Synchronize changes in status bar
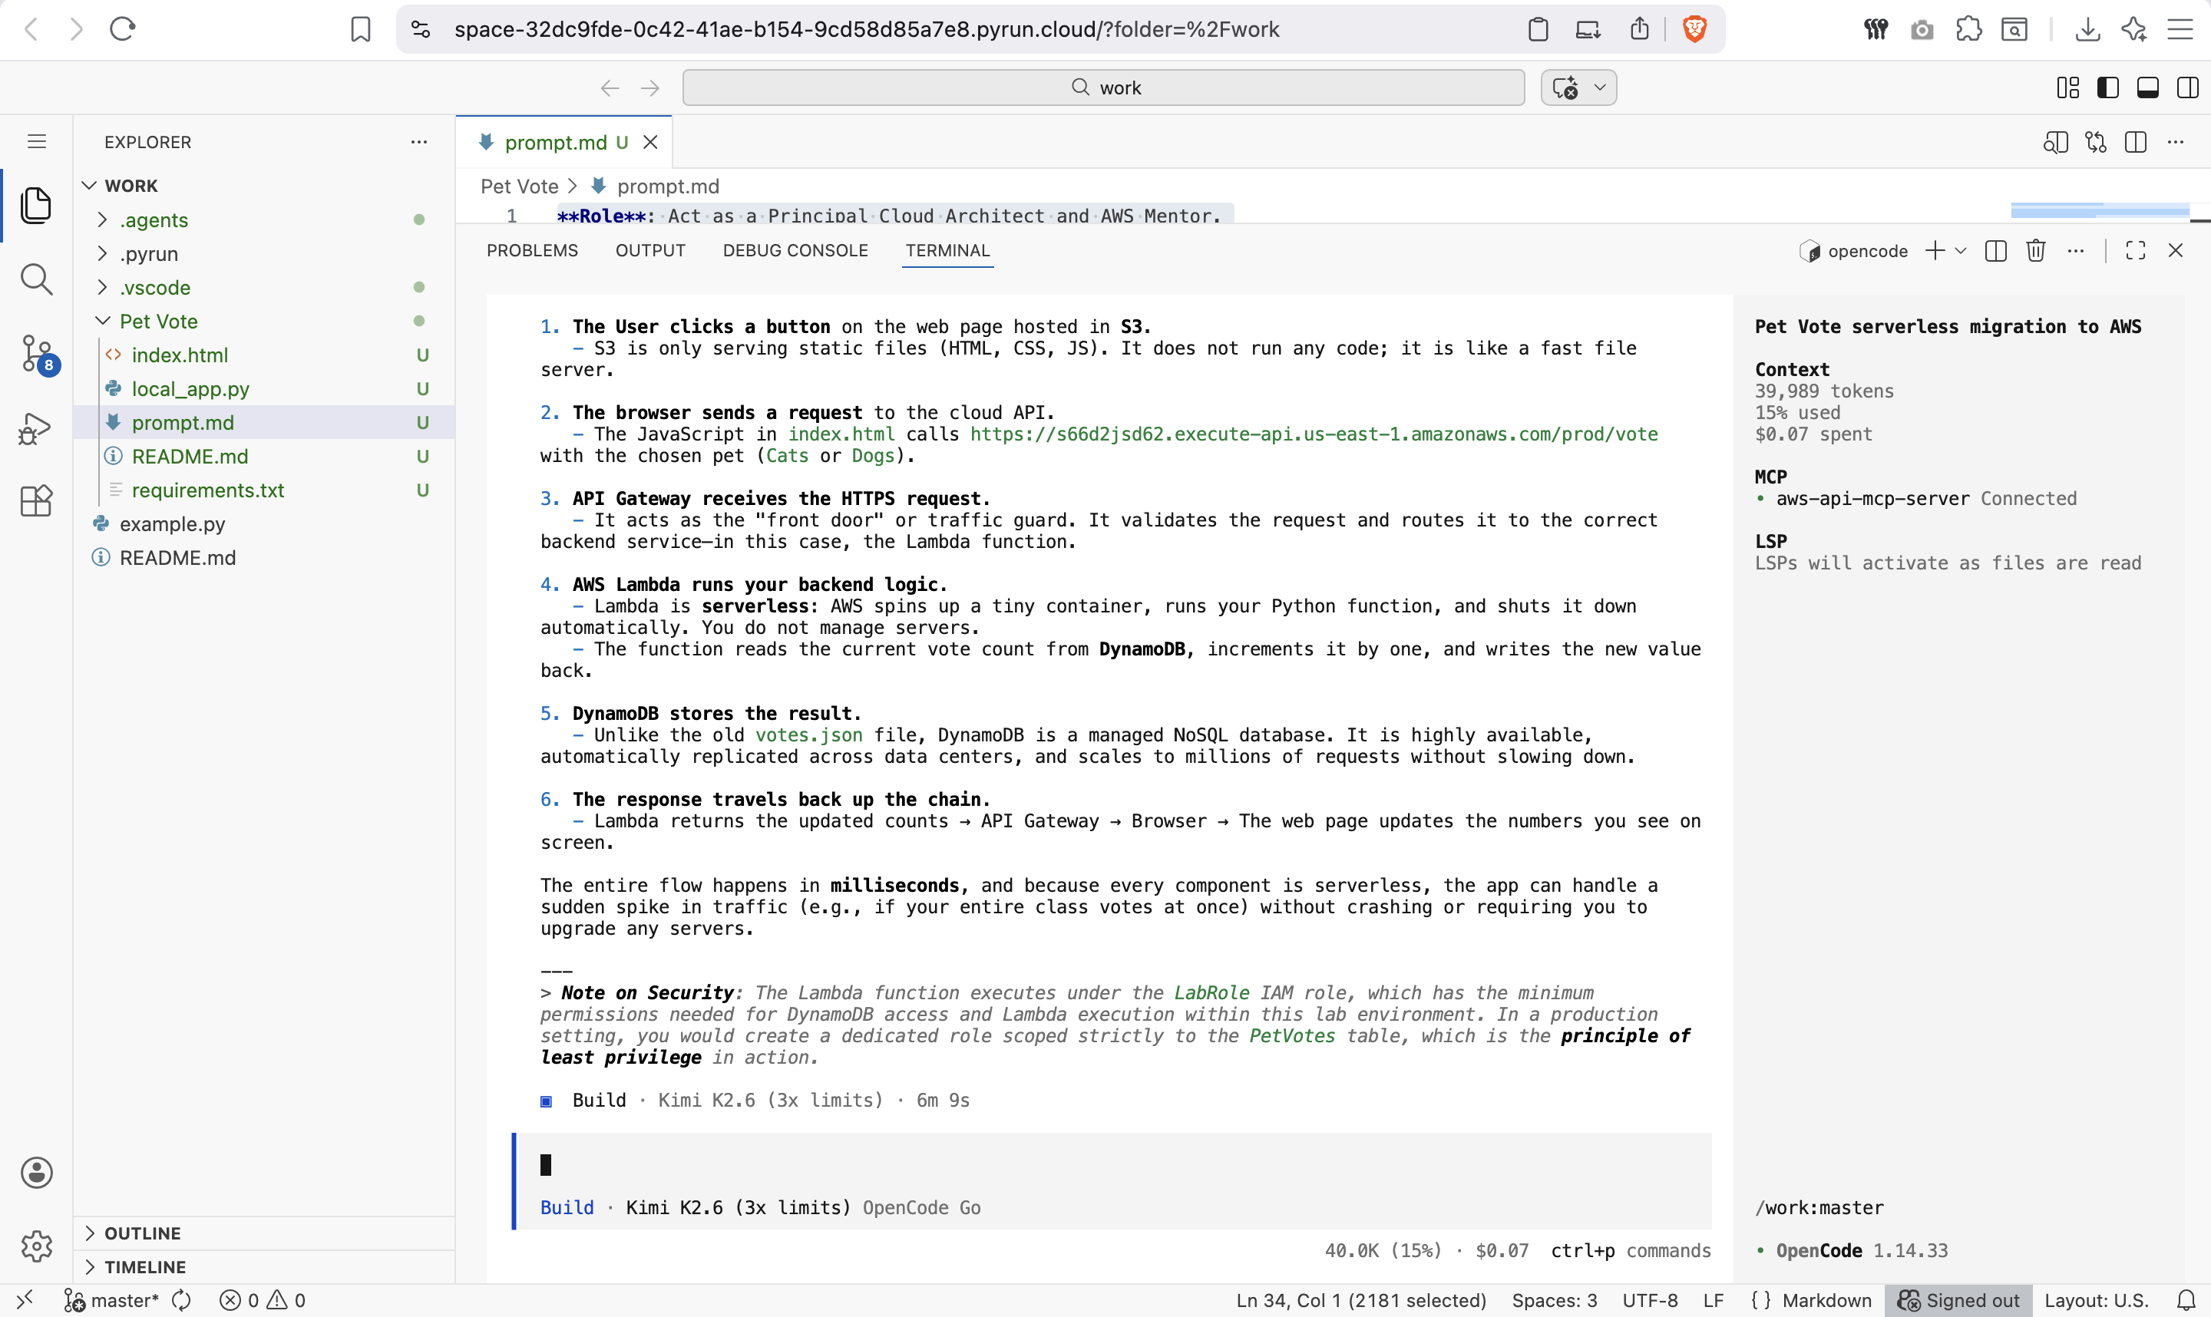2211x1317 pixels. (x=182, y=1300)
